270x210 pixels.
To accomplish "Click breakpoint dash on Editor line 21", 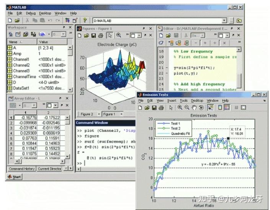I will [x=167, y=68].
